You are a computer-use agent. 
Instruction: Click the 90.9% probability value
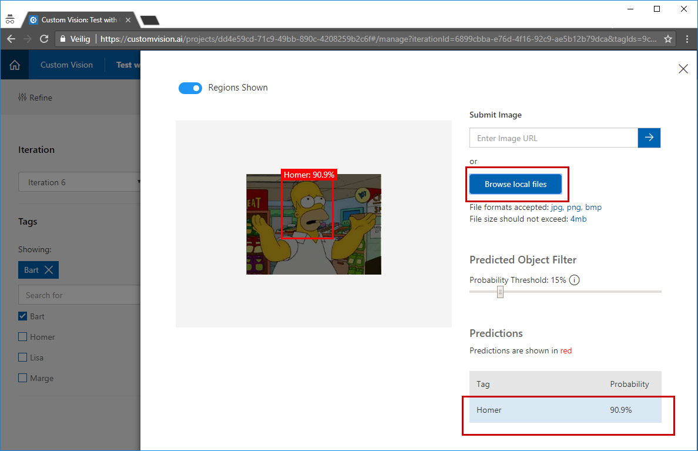point(621,410)
